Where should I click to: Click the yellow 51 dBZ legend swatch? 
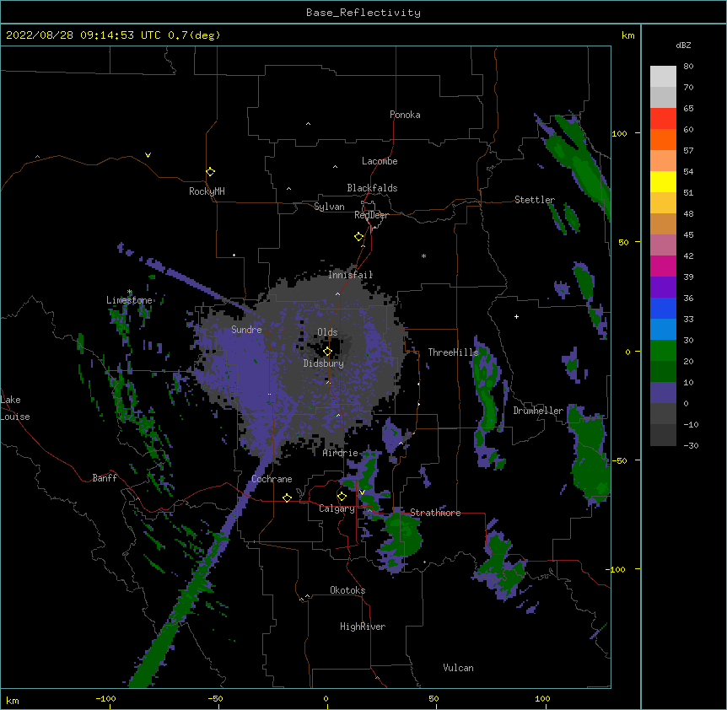point(663,181)
